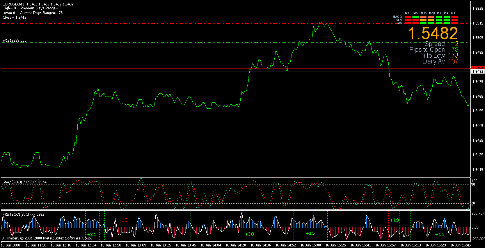Select the D1 timeframe header label

(453, 13)
